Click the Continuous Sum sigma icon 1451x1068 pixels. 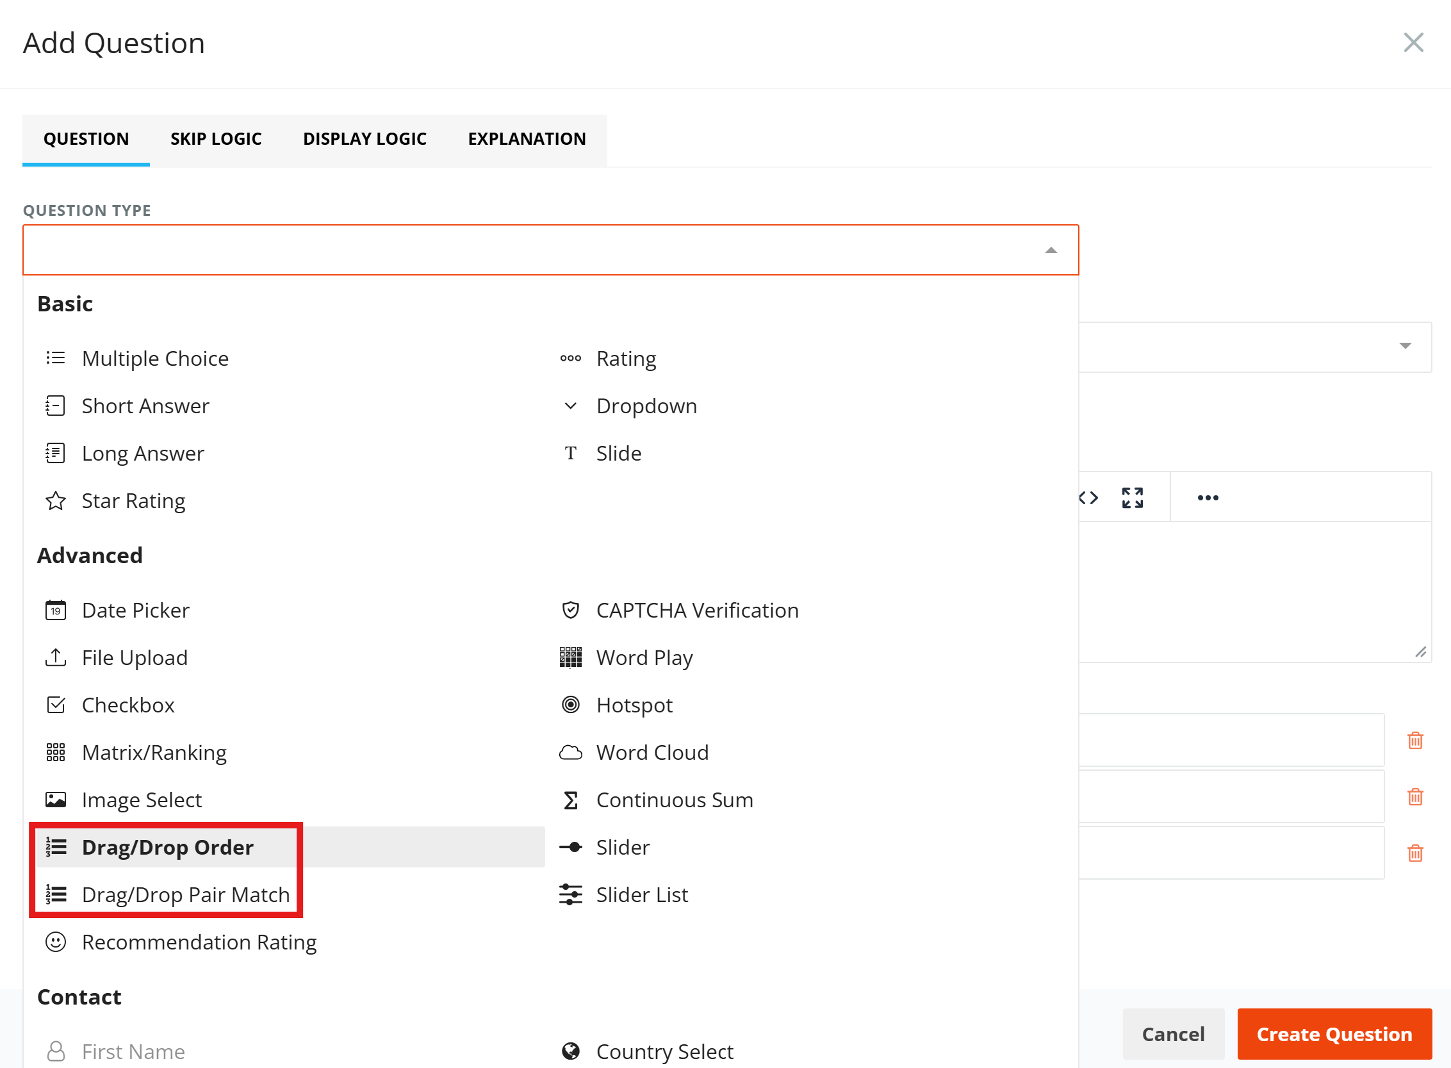pos(570,800)
